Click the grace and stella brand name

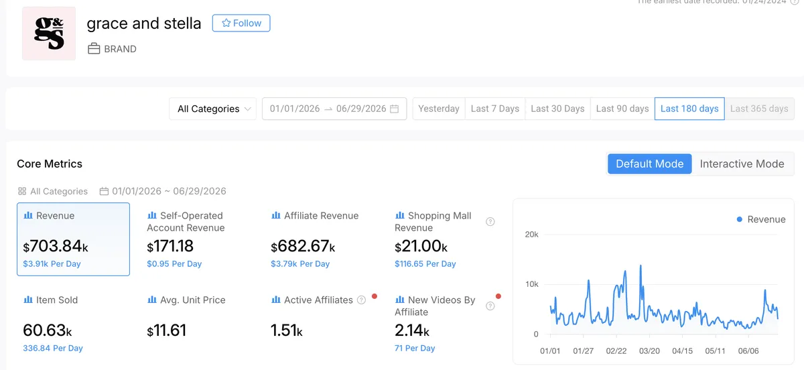(144, 23)
